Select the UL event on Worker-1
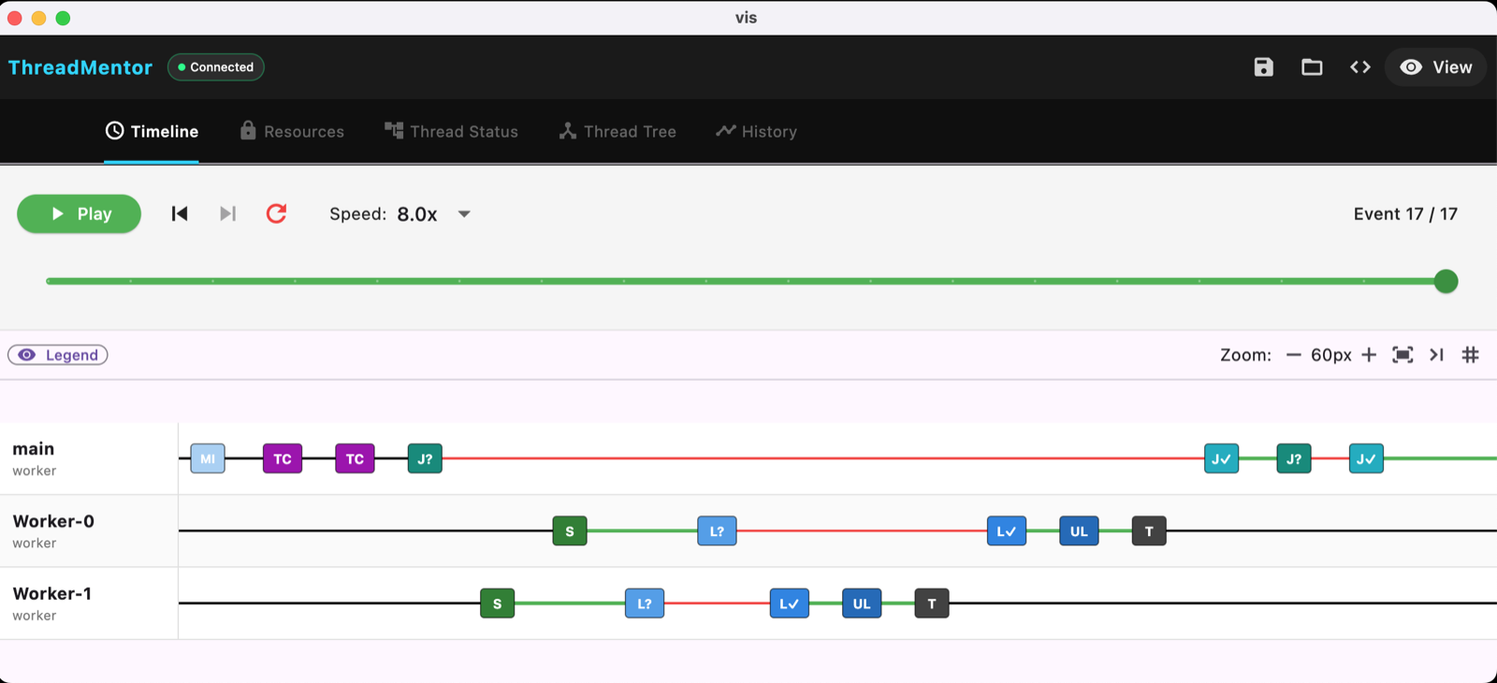This screenshot has height=683, width=1497. tap(862, 603)
